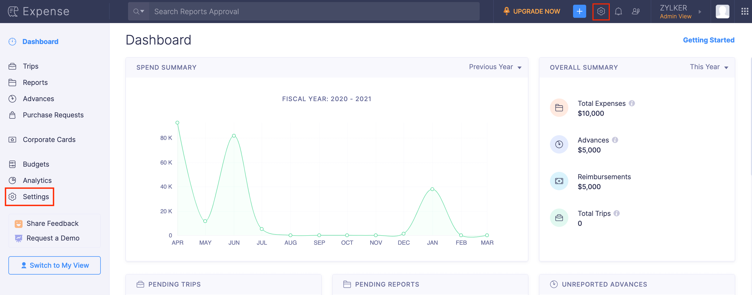Click the Switch to My View button

[55, 265]
